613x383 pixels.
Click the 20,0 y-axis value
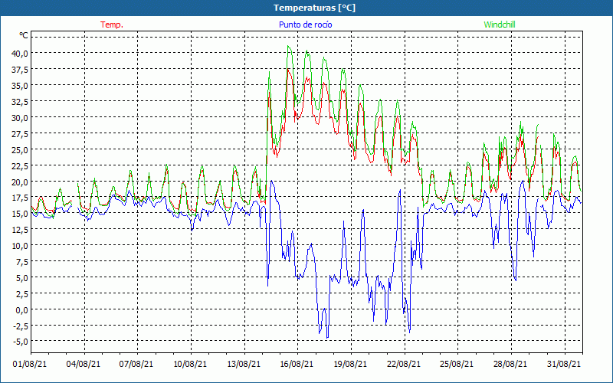[x=20, y=182]
